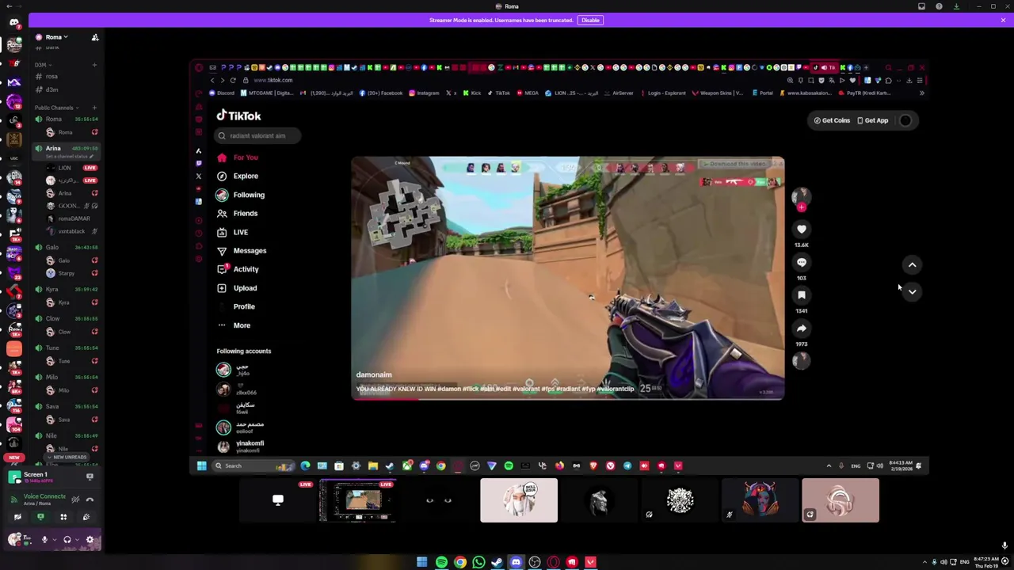
Task: Expand TikTok More options
Action: 234,325
